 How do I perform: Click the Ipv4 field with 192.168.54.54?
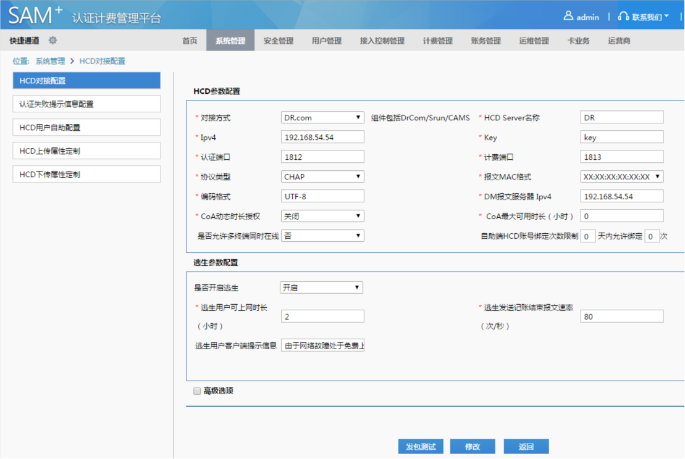pyautogui.click(x=322, y=138)
